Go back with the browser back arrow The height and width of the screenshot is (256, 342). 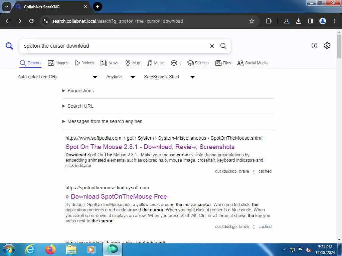click(7, 21)
